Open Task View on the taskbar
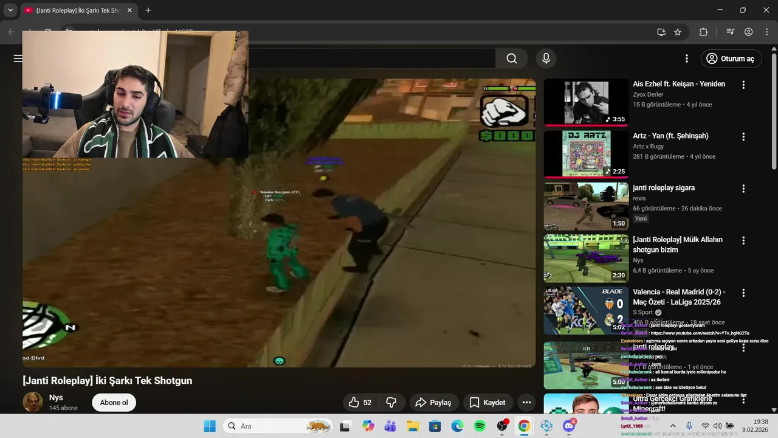 345,426
